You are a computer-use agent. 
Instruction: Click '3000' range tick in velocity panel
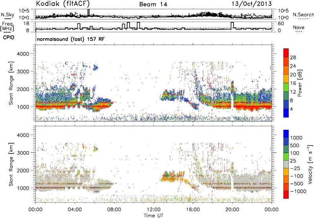coord(23,153)
